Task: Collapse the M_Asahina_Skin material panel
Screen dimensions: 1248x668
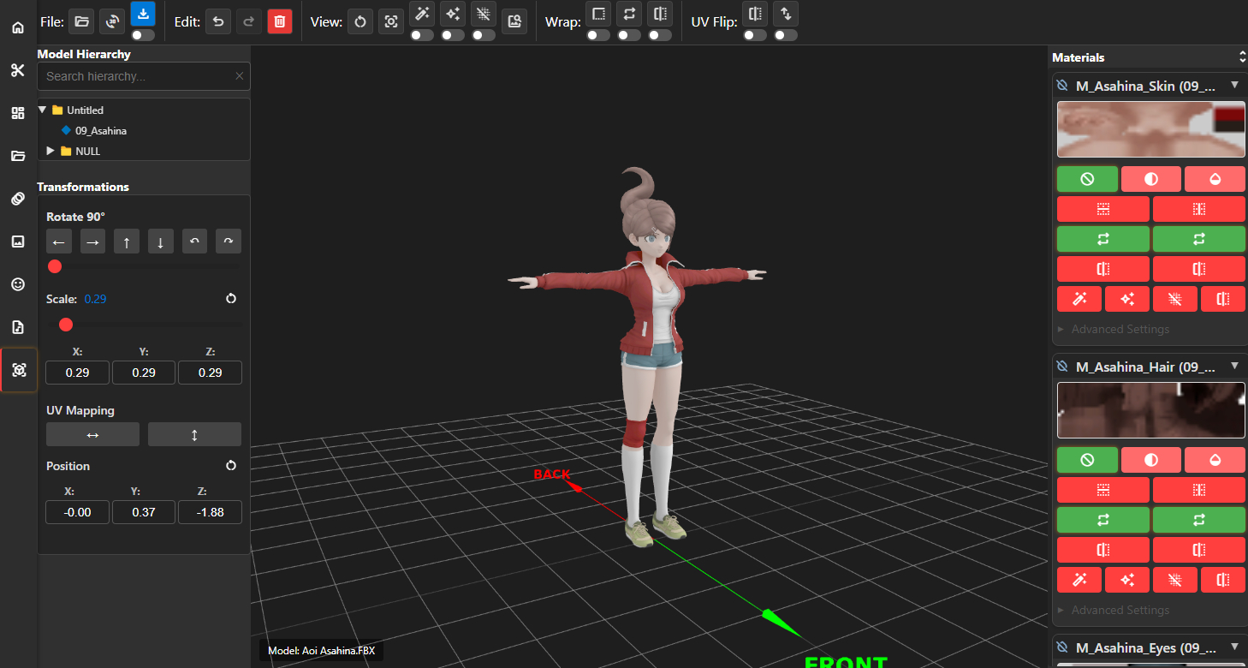Action: click(x=1233, y=85)
